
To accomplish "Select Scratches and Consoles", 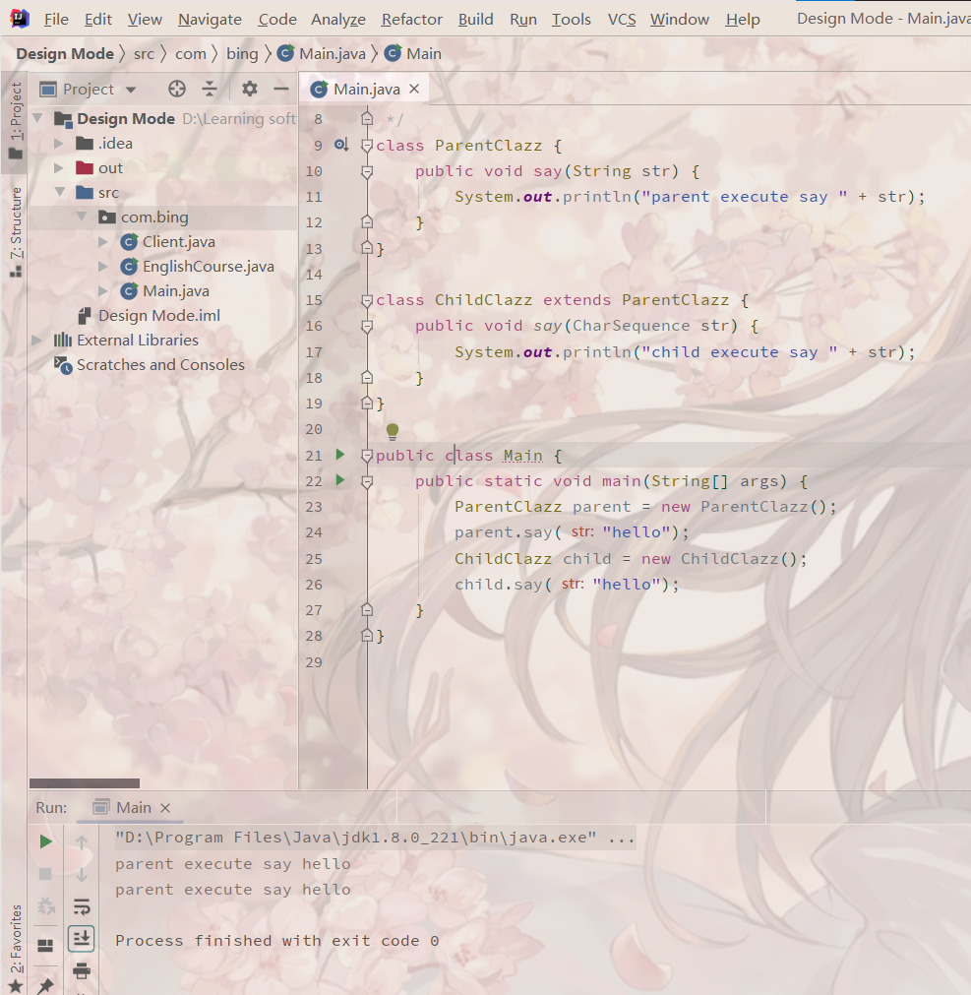I will [x=160, y=365].
